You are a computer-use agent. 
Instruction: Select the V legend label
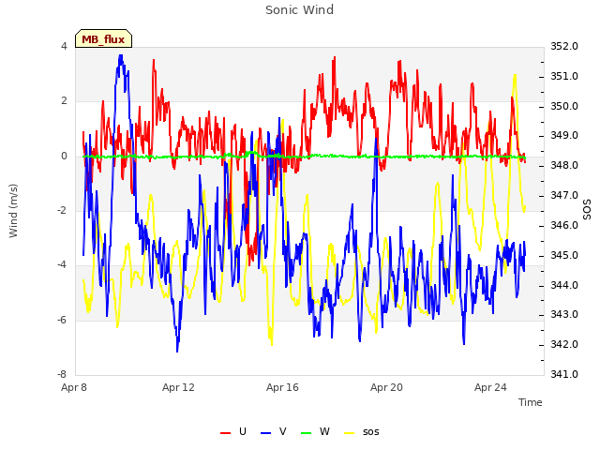point(283,431)
